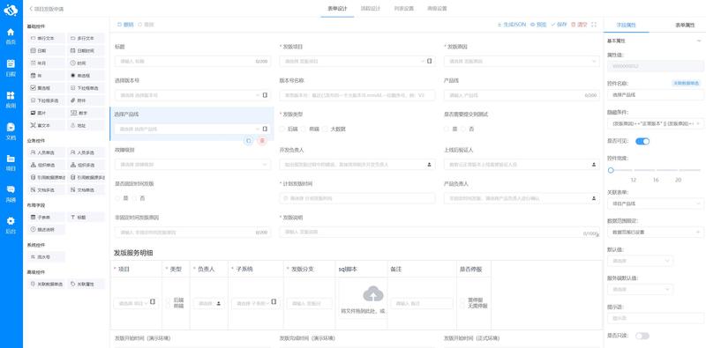Click the fullscreen expand icon in toolbar
The height and width of the screenshot is (348, 706).
[x=594, y=25]
